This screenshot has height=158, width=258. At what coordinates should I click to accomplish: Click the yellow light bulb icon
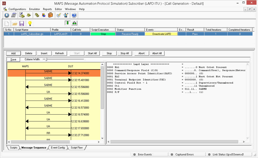tap(30, 23)
